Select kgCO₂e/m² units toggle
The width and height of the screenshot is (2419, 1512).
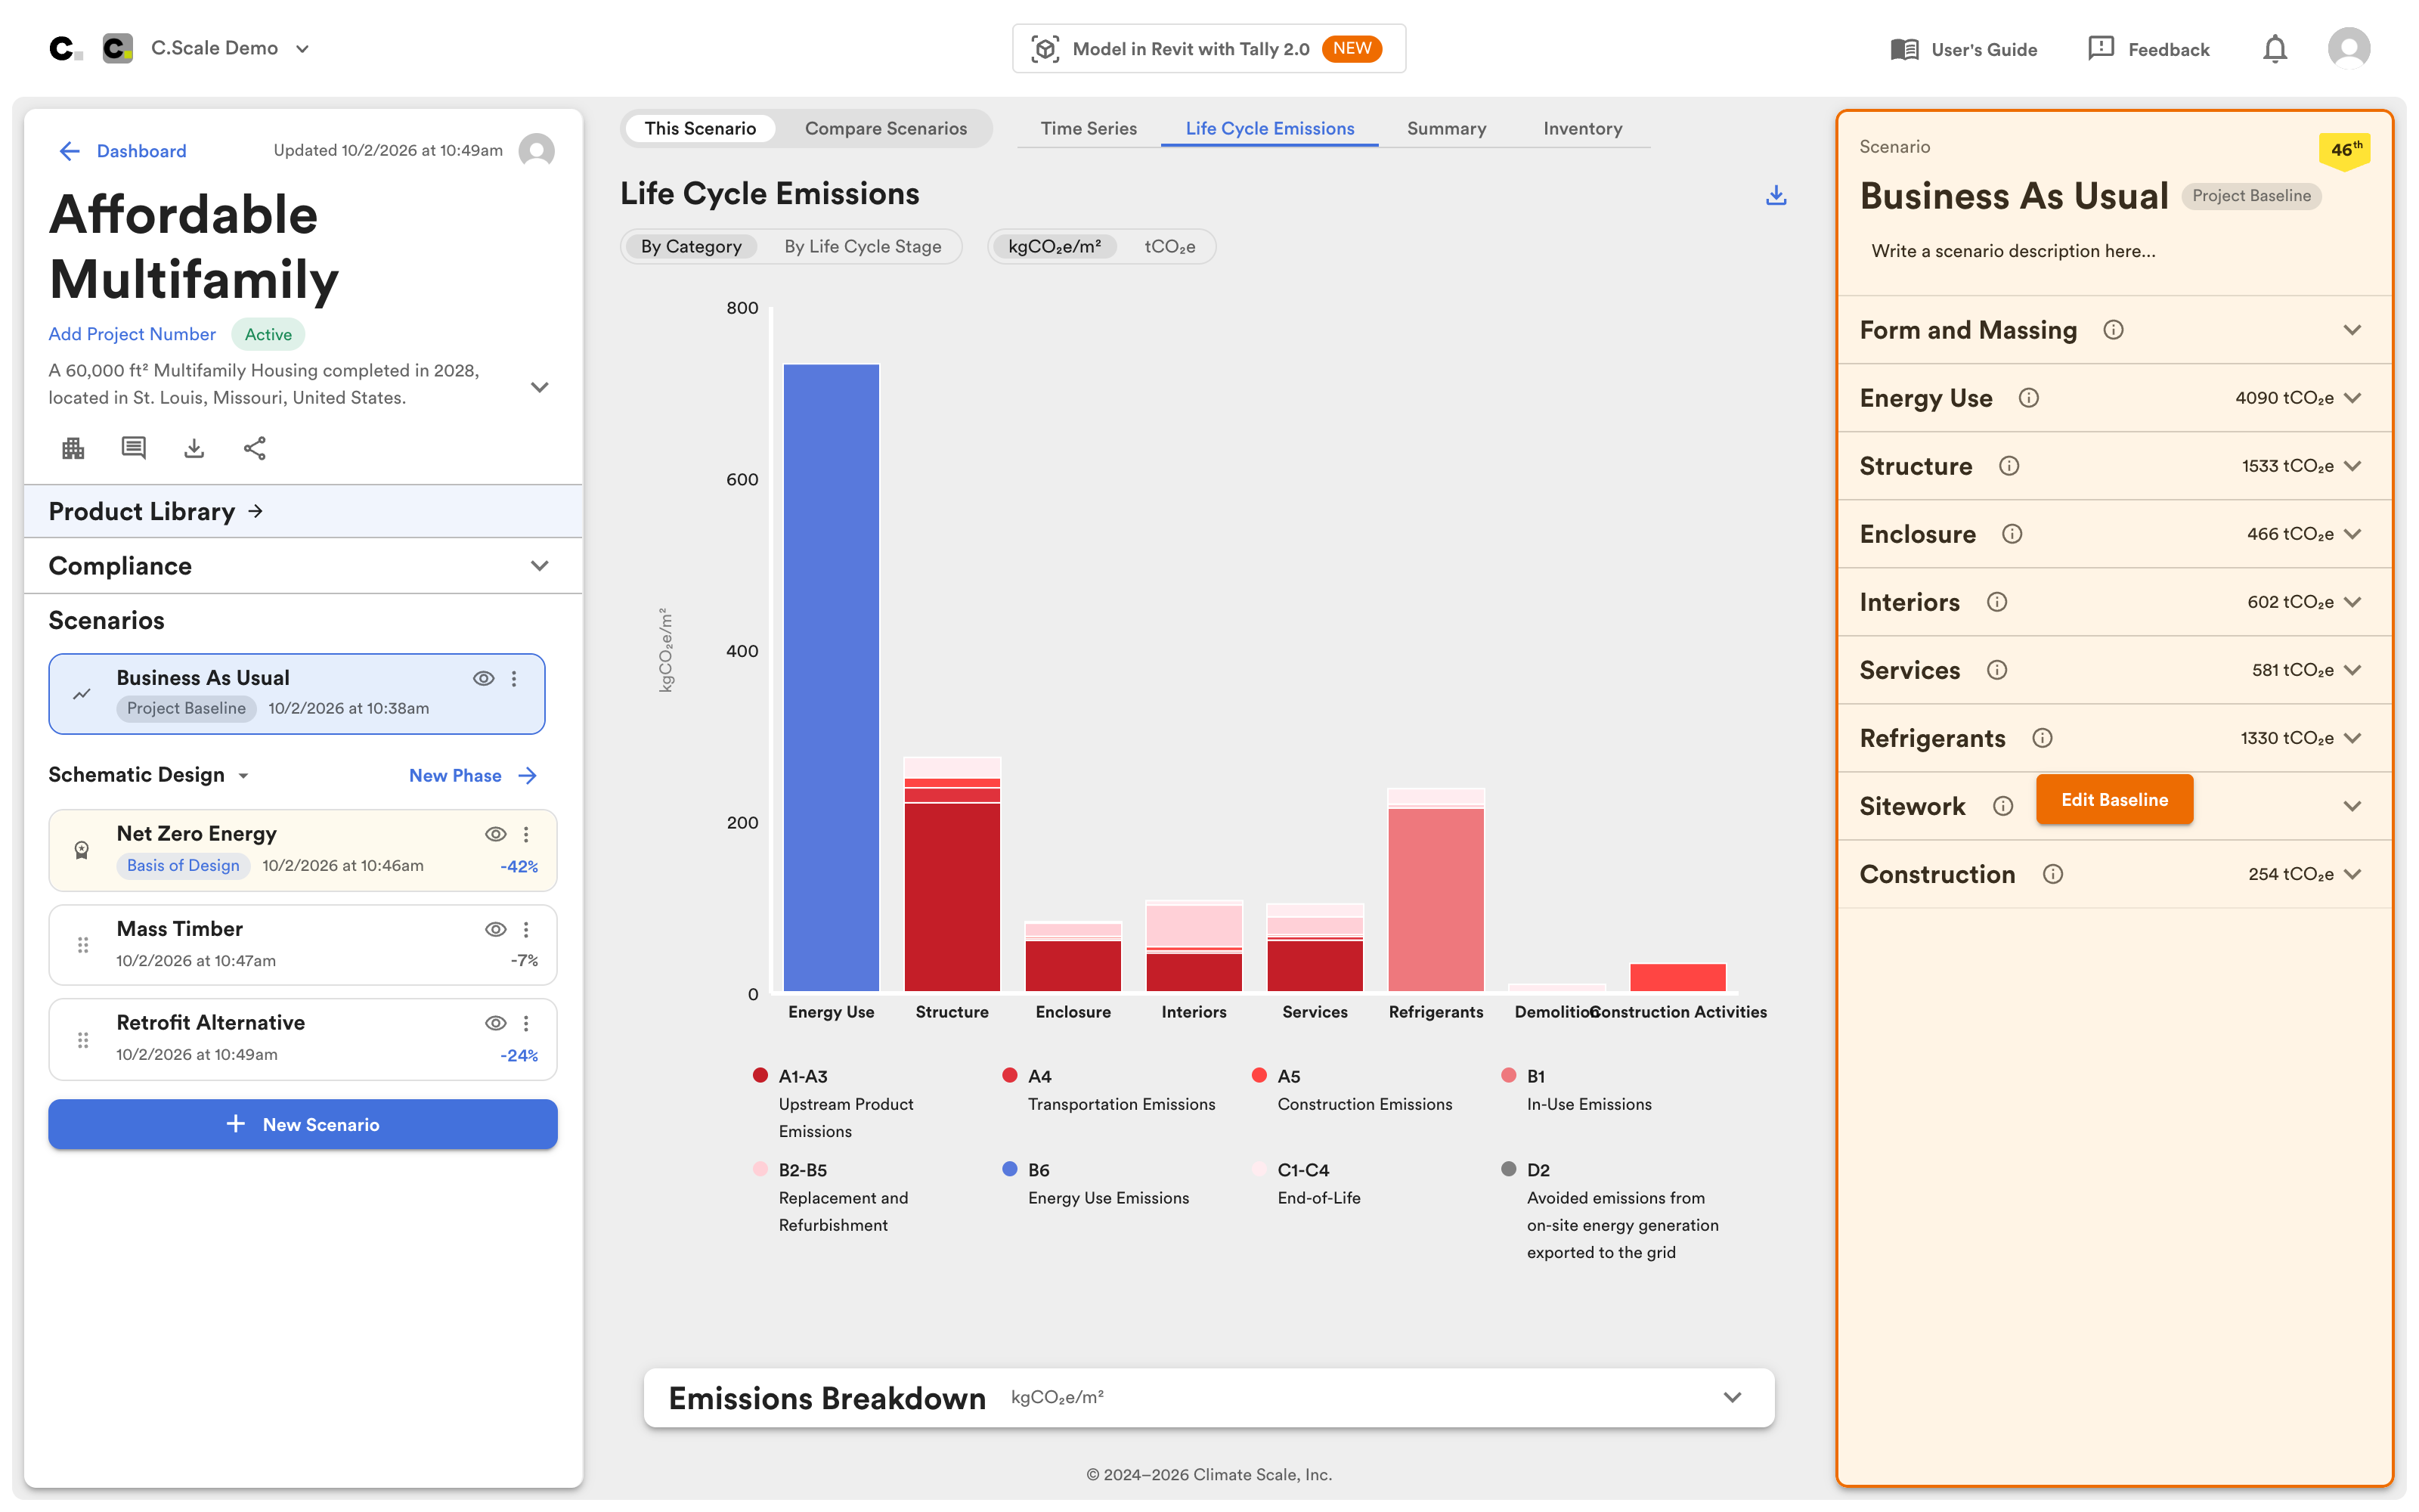[x=1054, y=247]
